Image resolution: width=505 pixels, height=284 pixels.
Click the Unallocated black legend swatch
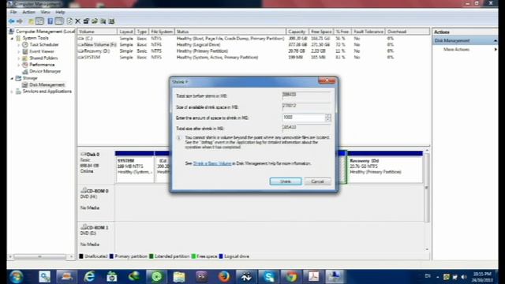(81, 256)
